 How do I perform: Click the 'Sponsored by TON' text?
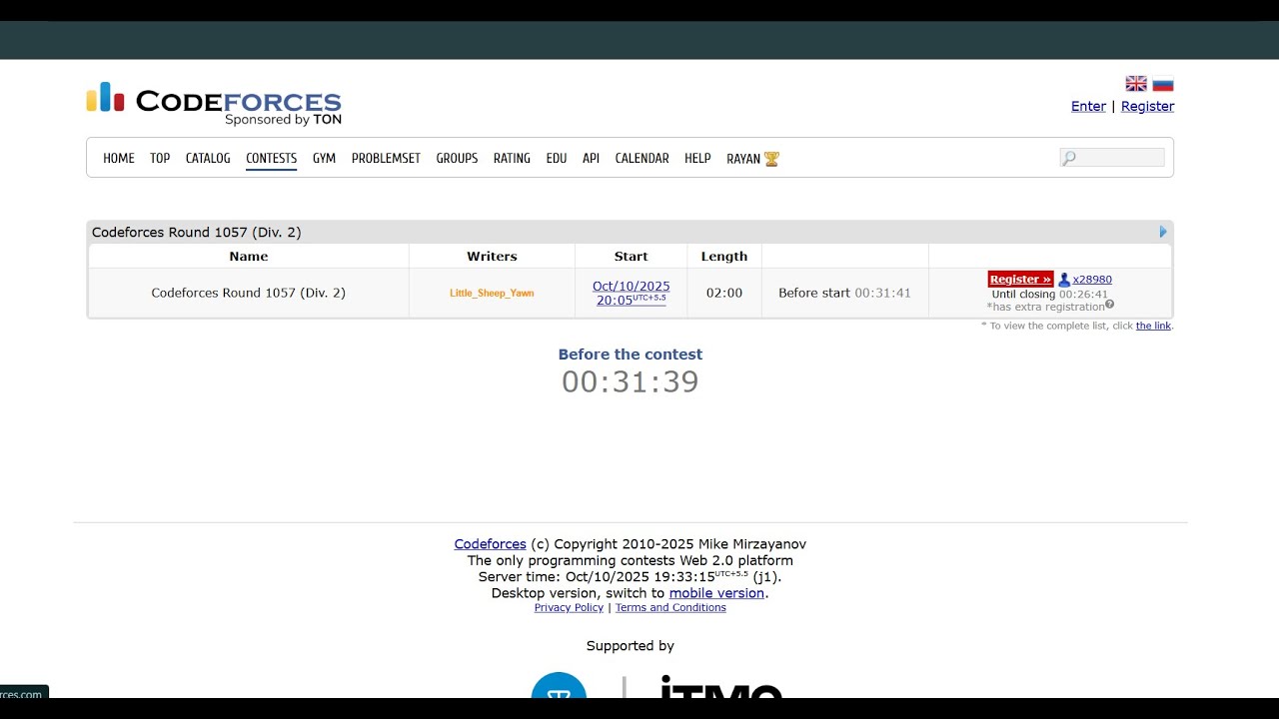(283, 120)
